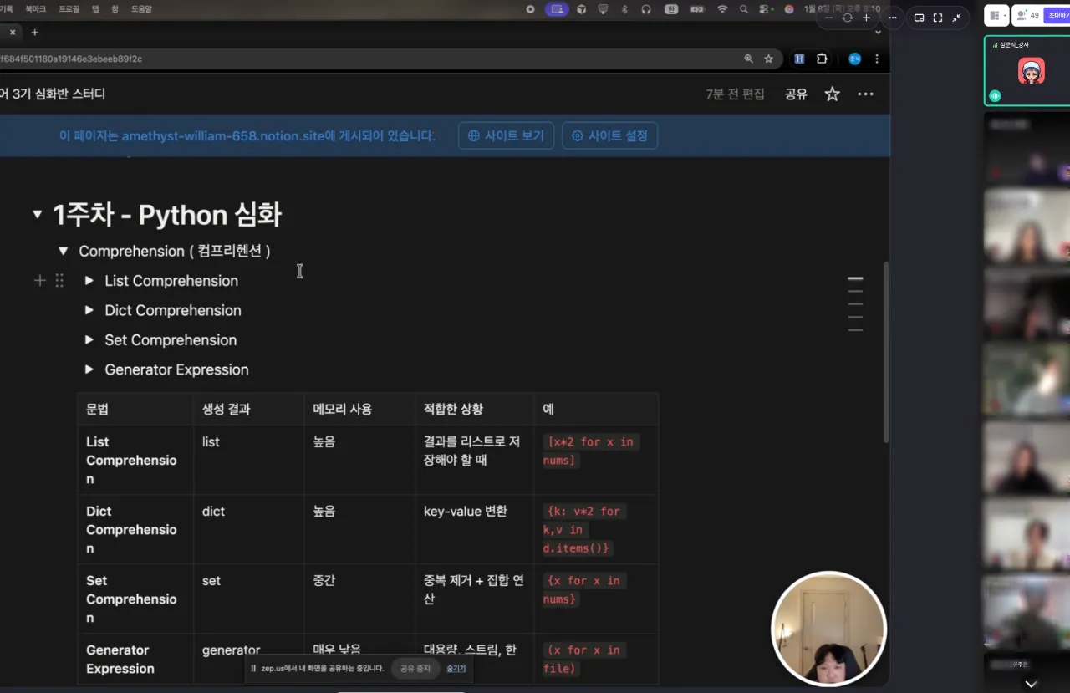Viewport: 1070px width, 693px height.
Task: Bookmark this page with the address-bar star
Action: click(x=768, y=59)
